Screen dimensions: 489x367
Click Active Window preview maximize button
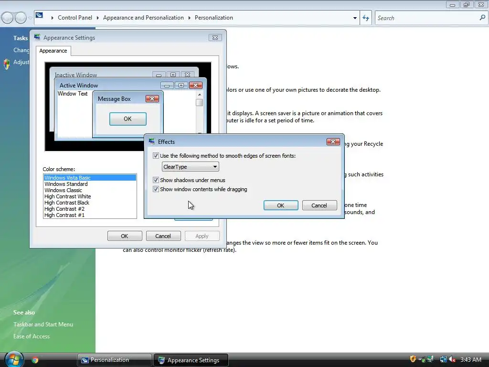pos(181,85)
